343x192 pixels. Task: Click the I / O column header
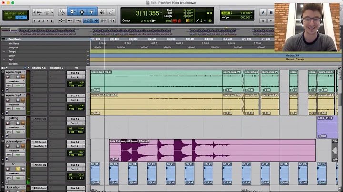[x=76, y=68]
